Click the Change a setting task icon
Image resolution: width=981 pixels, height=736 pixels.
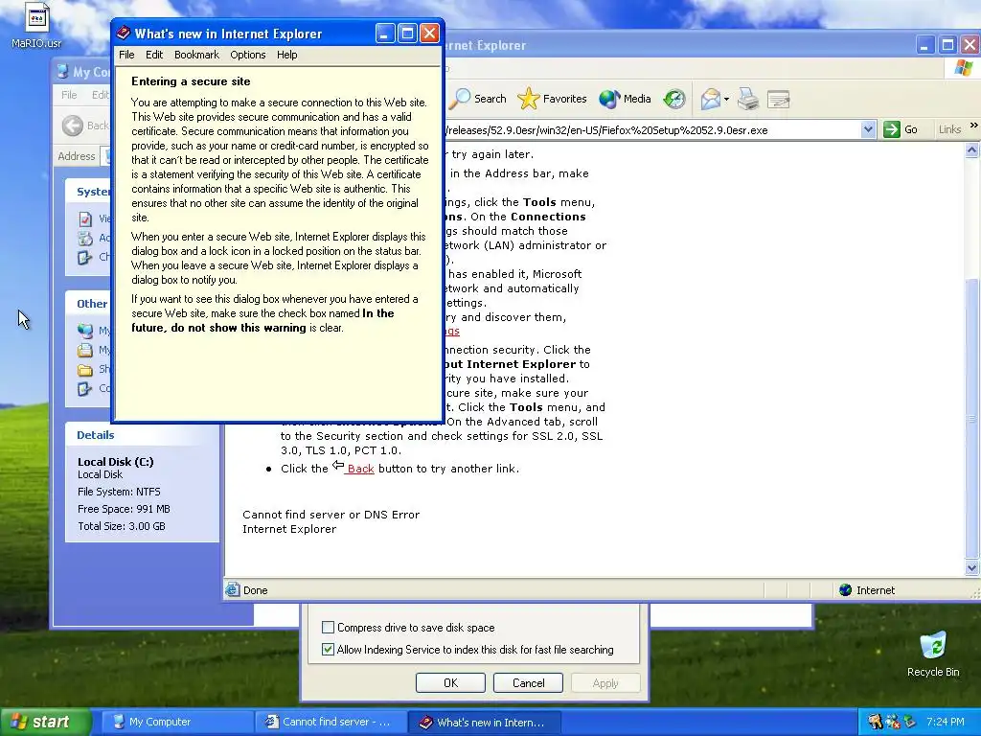[85, 257]
